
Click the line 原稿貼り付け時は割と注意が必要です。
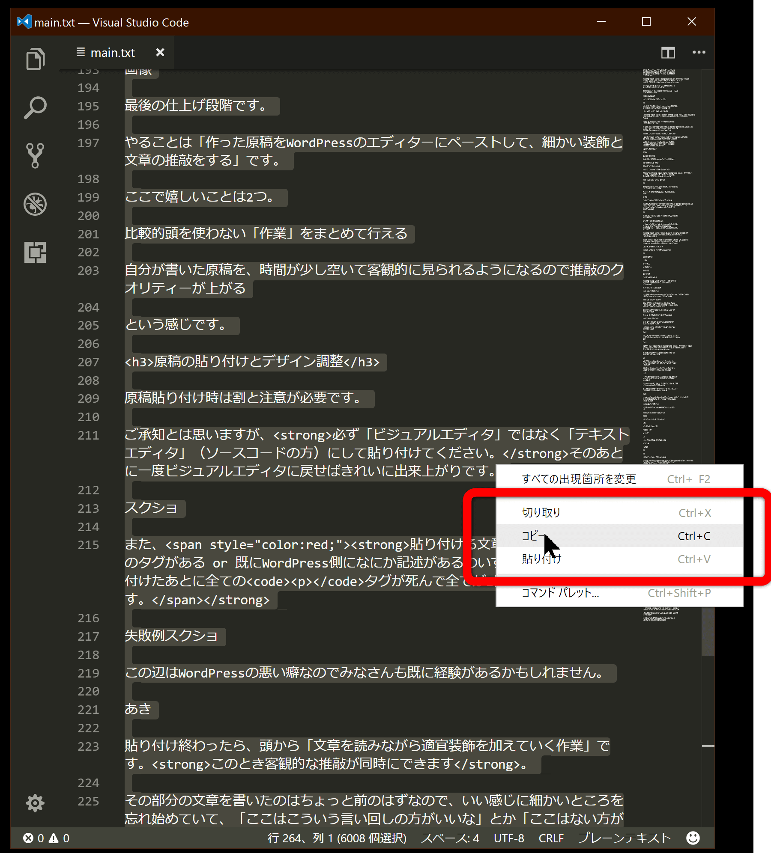click(x=243, y=398)
